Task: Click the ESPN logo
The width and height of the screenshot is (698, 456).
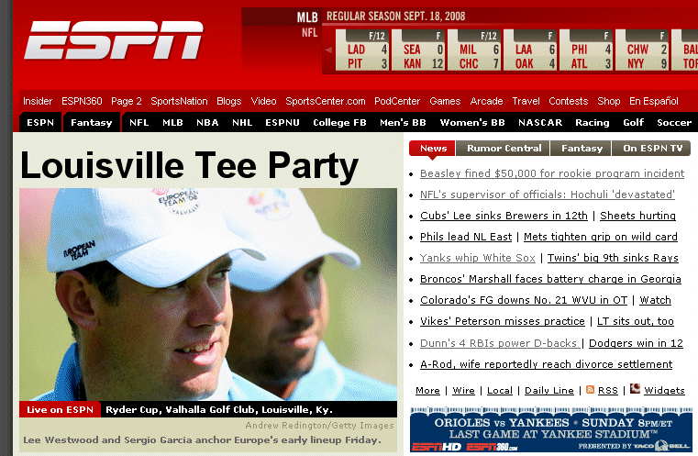Action: [114, 40]
